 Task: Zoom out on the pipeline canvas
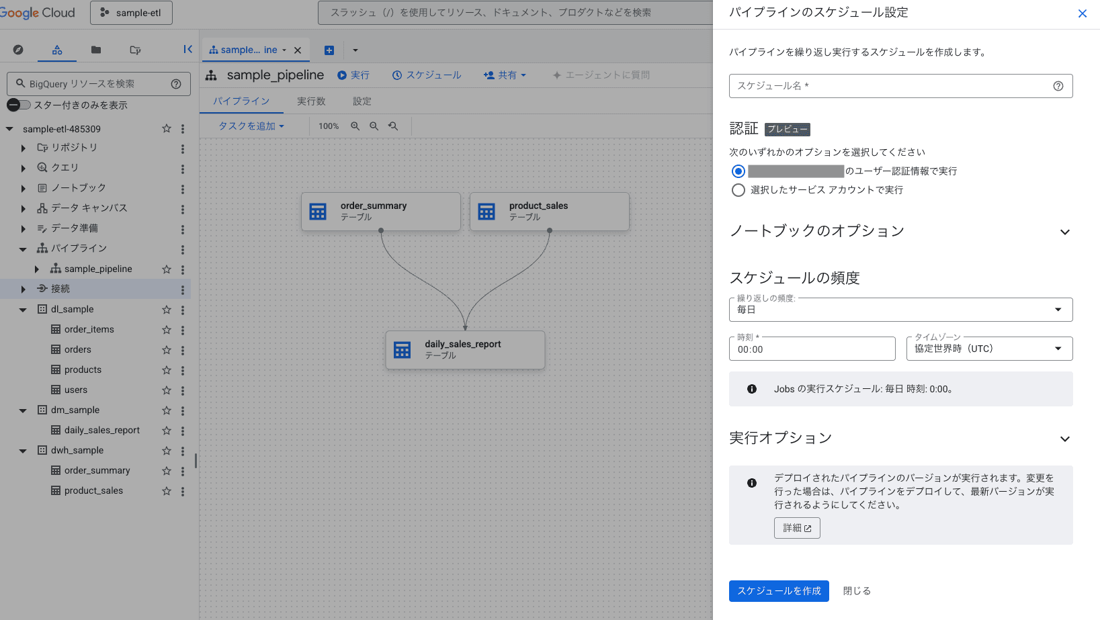pos(374,126)
